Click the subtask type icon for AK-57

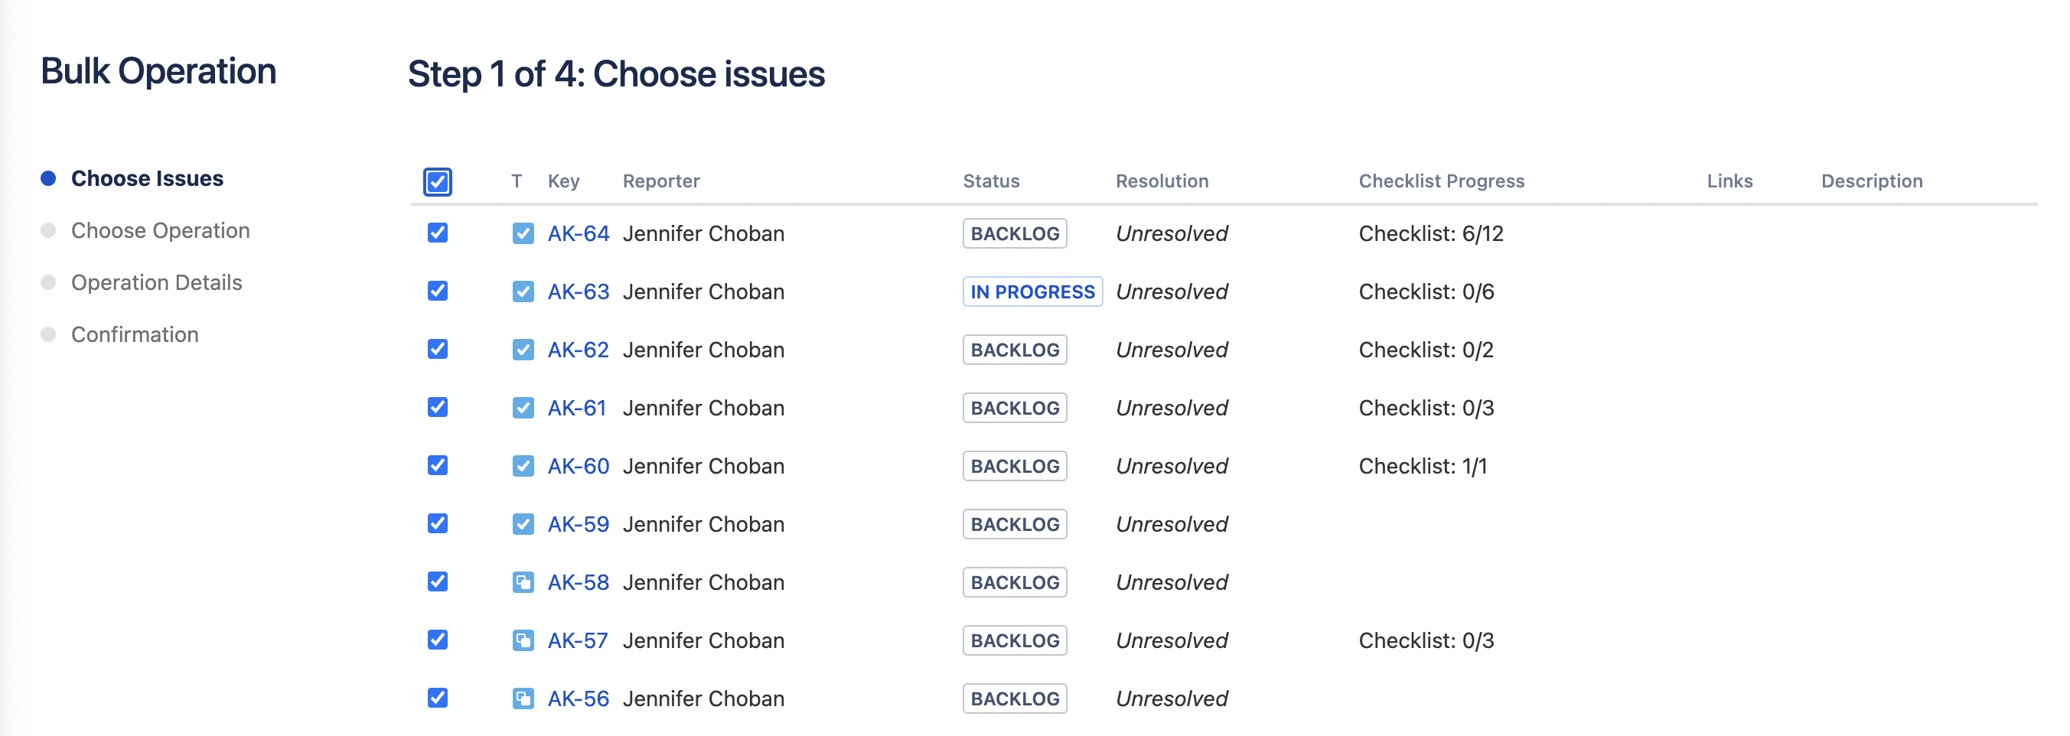pyautogui.click(x=523, y=640)
